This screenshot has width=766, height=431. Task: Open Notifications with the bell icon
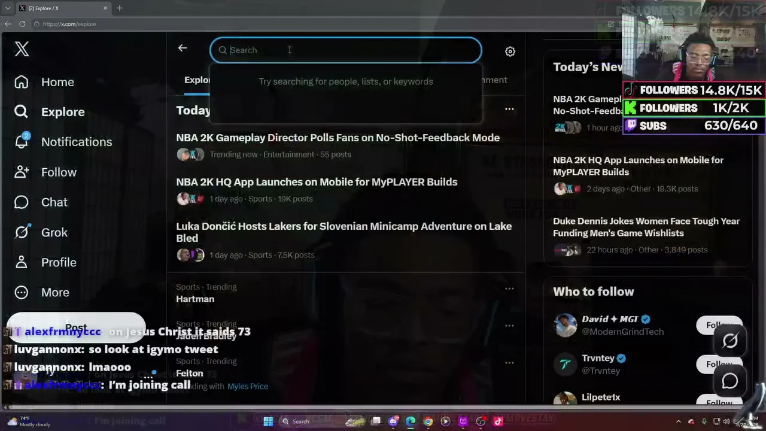(63, 142)
